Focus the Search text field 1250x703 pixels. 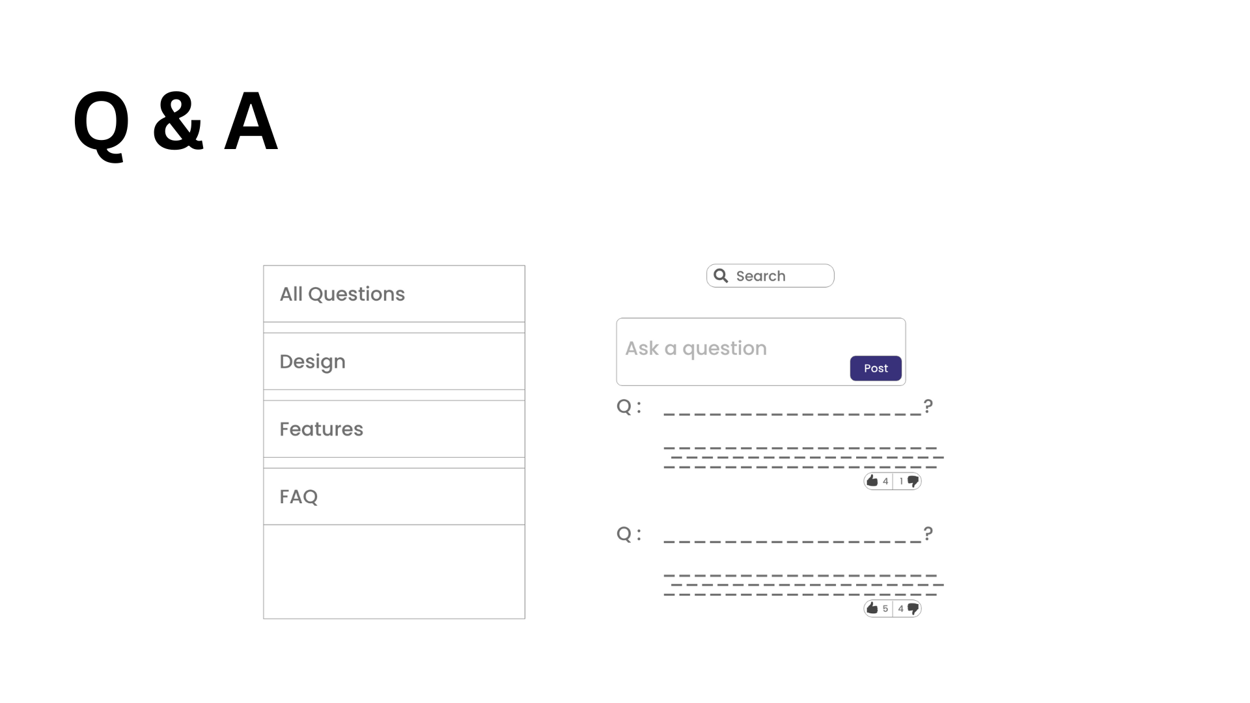point(770,276)
